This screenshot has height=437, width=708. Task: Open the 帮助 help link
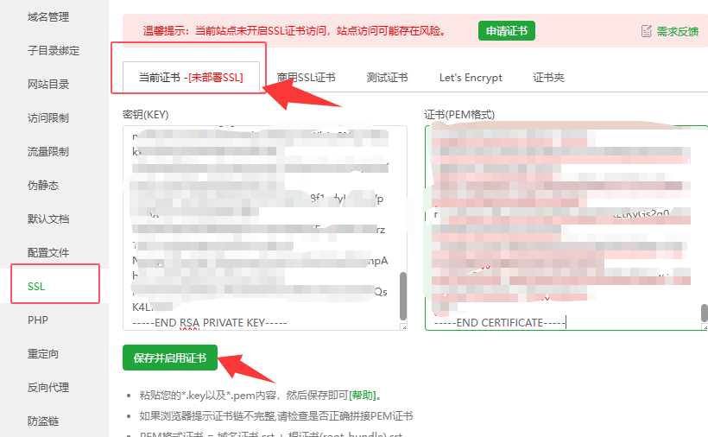pyautogui.click(x=362, y=396)
